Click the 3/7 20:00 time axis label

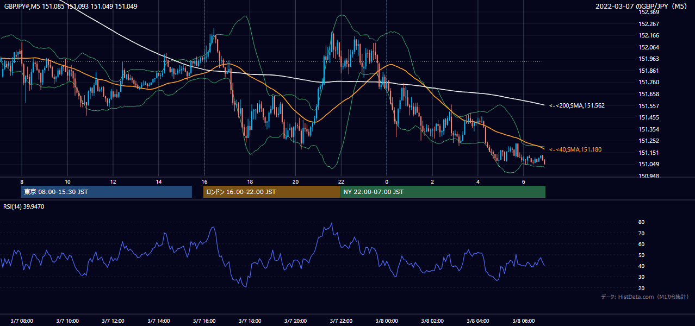coord(295,321)
